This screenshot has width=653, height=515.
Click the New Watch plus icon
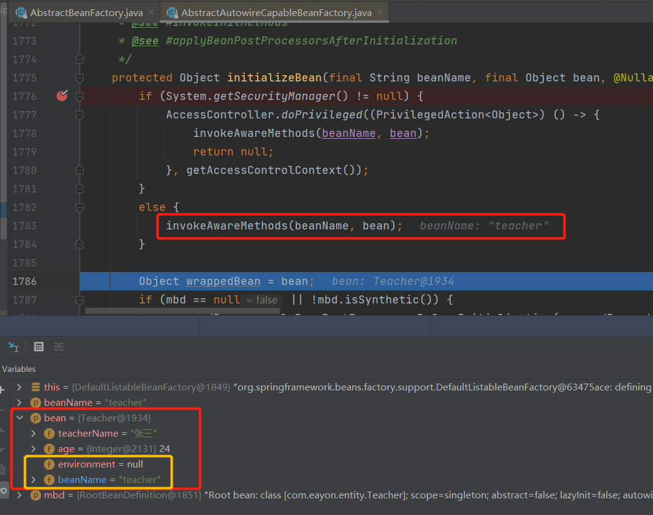point(2,390)
